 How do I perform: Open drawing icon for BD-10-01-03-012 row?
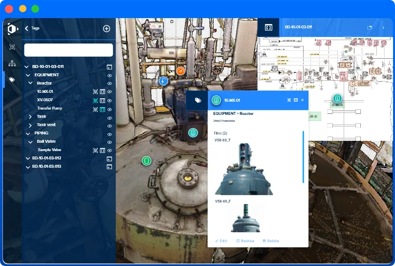(110, 159)
